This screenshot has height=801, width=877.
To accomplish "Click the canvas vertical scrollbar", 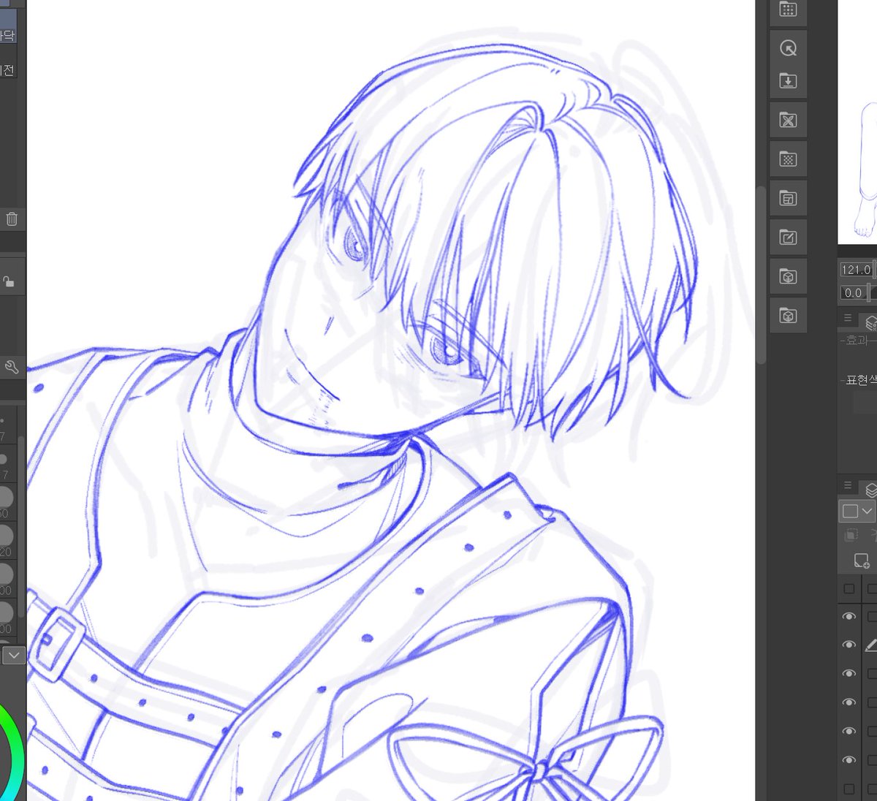I will pyautogui.click(x=760, y=274).
